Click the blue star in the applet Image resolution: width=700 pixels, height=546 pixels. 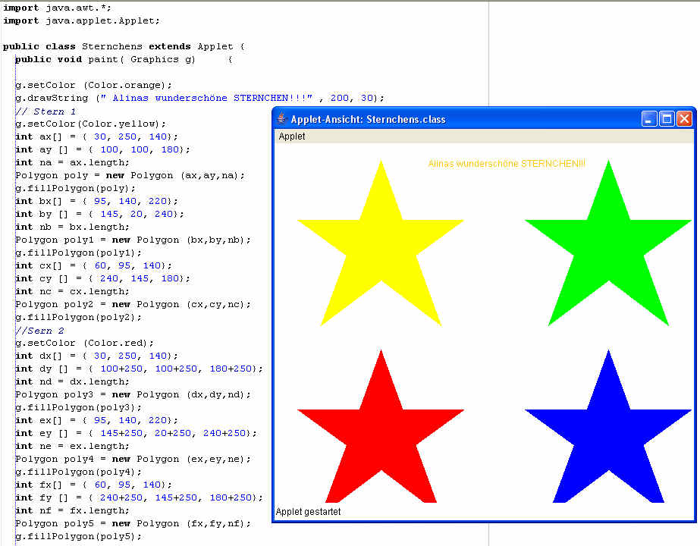(608, 432)
